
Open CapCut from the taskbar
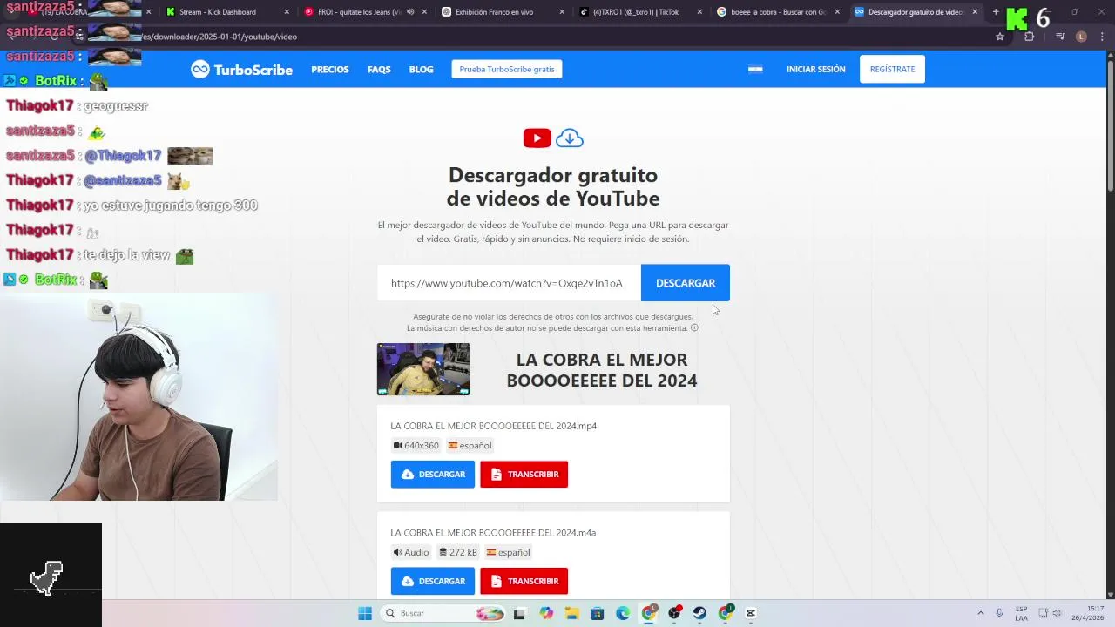tap(751, 613)
